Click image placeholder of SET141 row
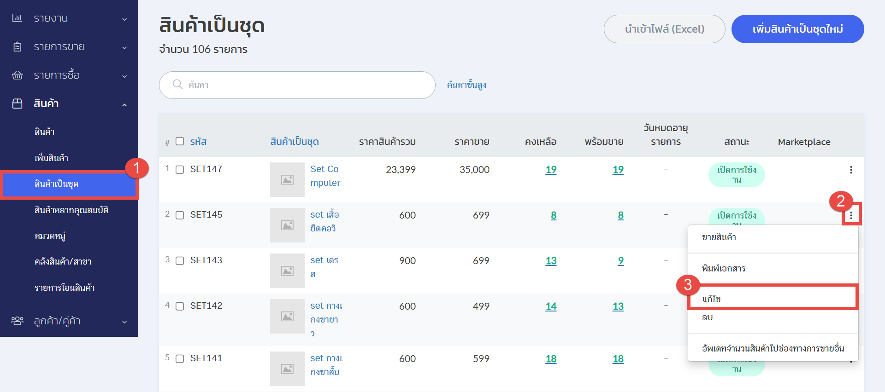The image size is (885, 392). 287,369
